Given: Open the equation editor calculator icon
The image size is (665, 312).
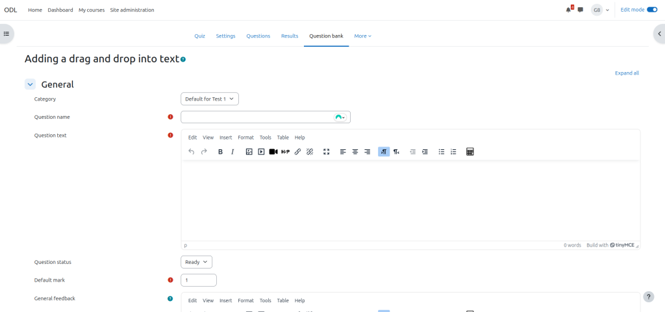Looking at the screenshot, I should [470, 152].
